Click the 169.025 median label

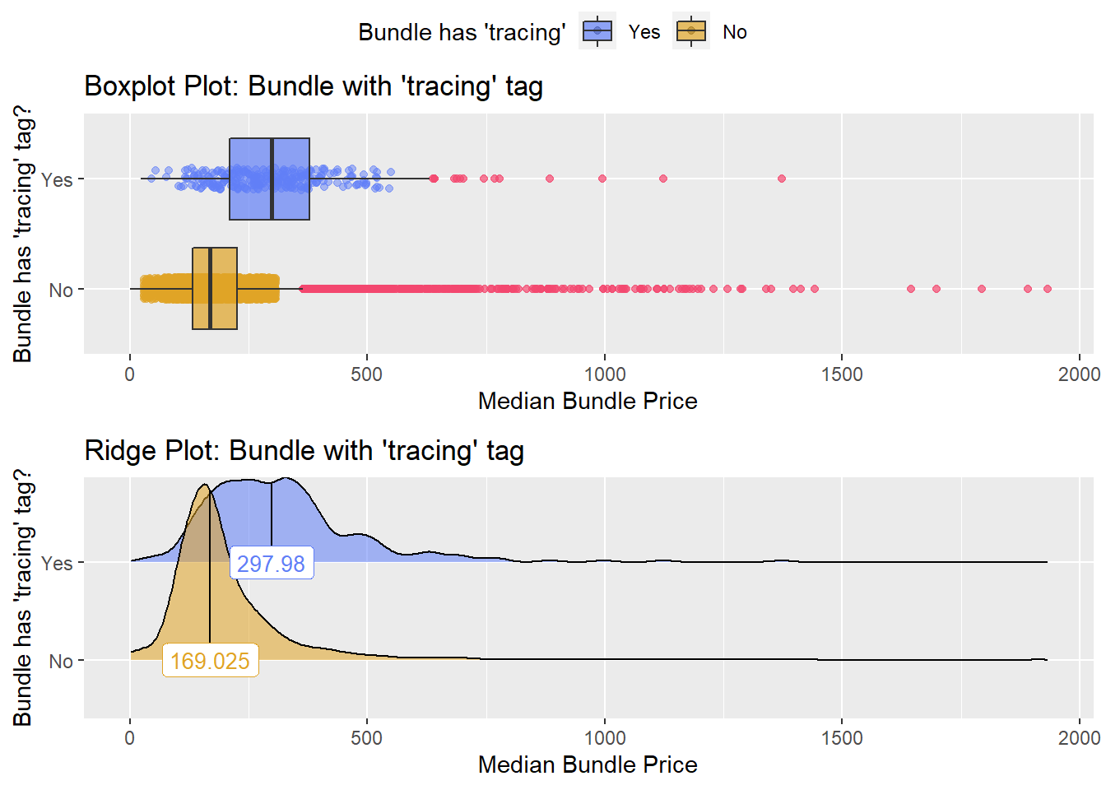[210, 661]
